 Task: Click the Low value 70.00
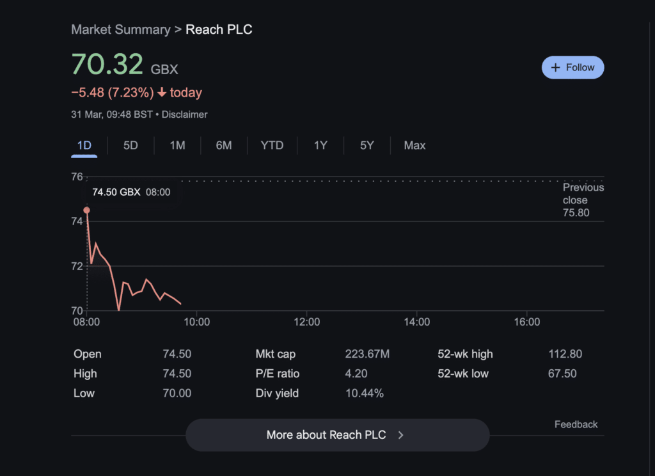[x=177, y=393]
